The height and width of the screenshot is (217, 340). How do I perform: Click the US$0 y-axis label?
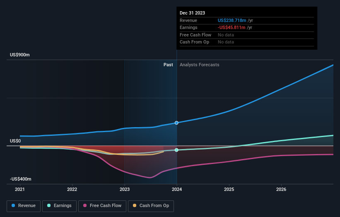(x=15, y=141)
